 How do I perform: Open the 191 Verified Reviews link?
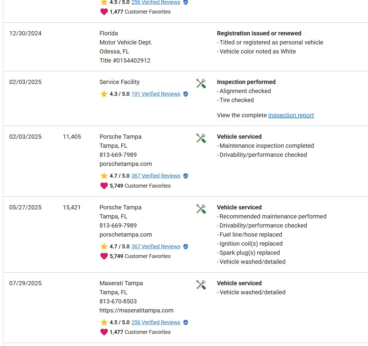pos(156,94)
